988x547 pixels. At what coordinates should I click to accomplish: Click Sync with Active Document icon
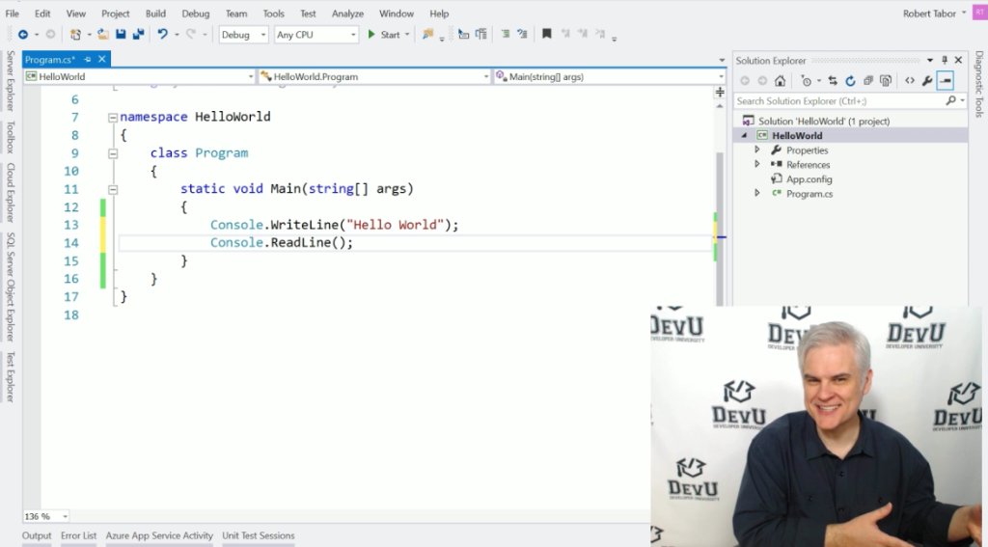833,81
